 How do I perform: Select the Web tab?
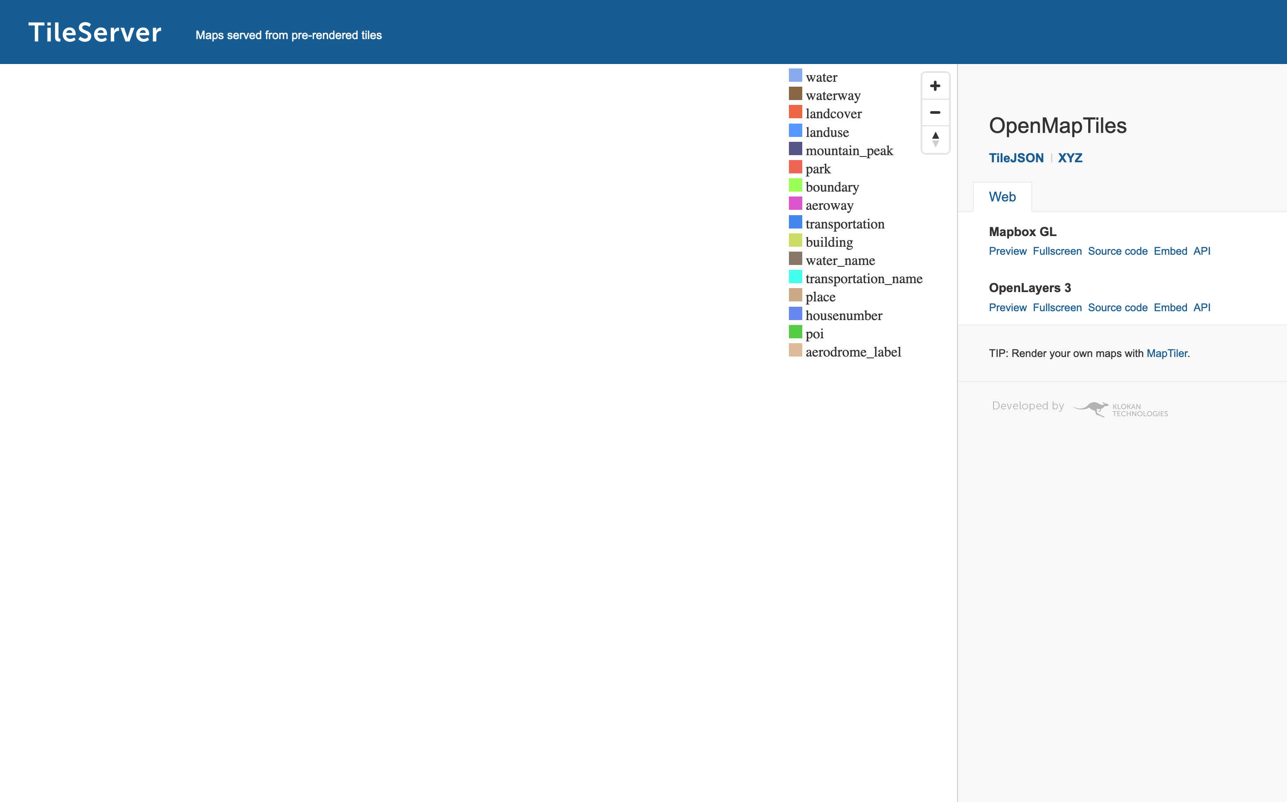(1001, 197)
